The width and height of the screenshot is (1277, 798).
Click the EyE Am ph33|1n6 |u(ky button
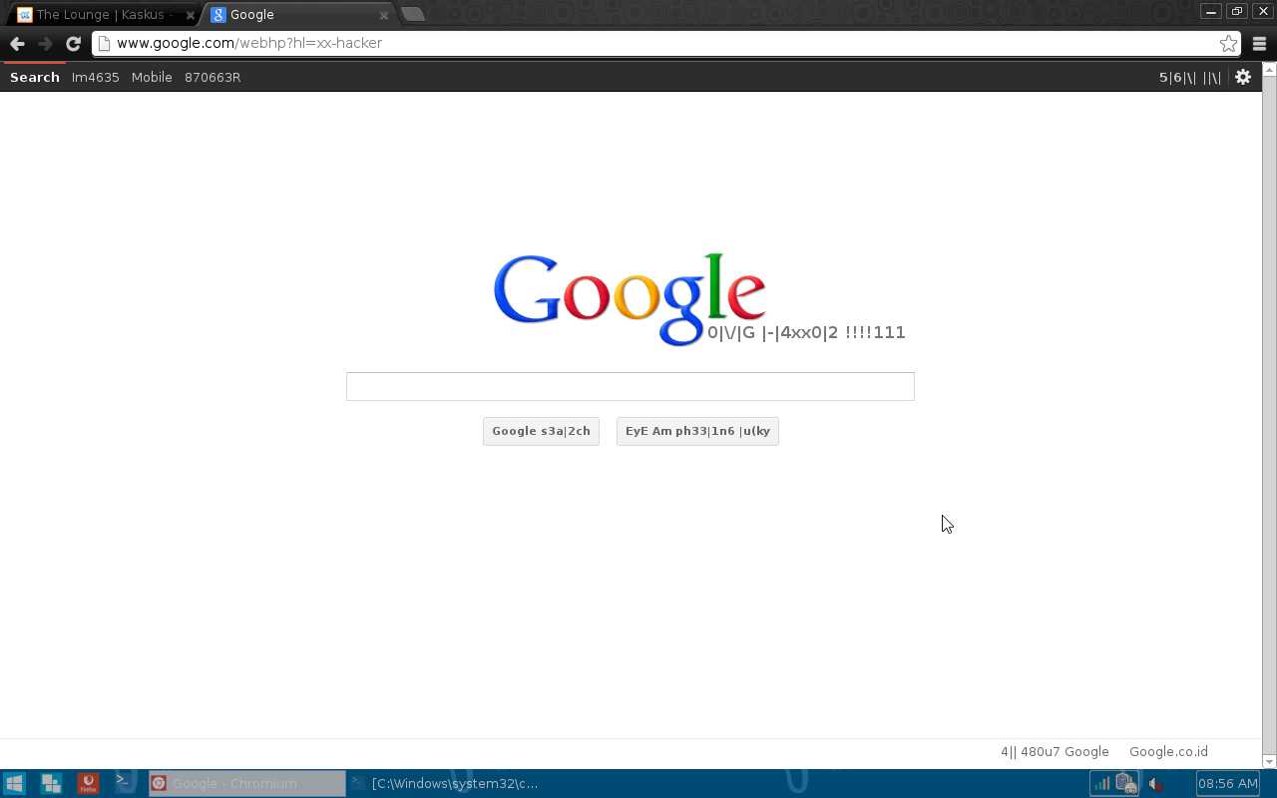[697, 431]
